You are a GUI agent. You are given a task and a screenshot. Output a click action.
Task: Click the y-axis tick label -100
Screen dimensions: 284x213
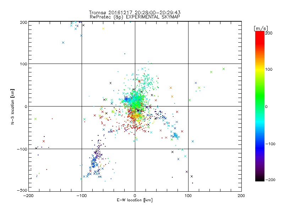(x=22, y=149)
